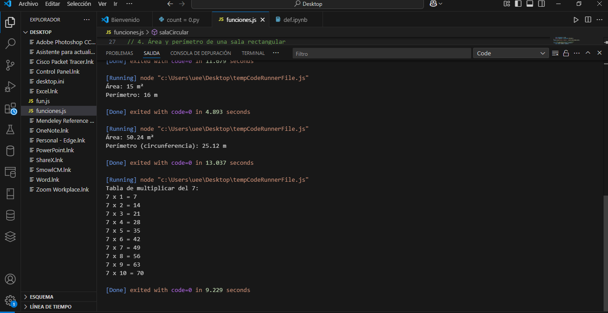Open the Code output channel dropdown
The width and height of the screenshot is (608, 313).
click(x=511, y=53)
